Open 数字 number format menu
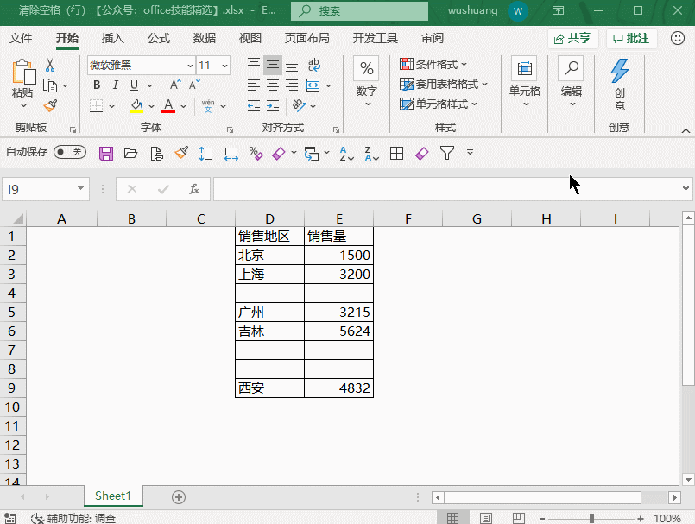 point(367,83)
